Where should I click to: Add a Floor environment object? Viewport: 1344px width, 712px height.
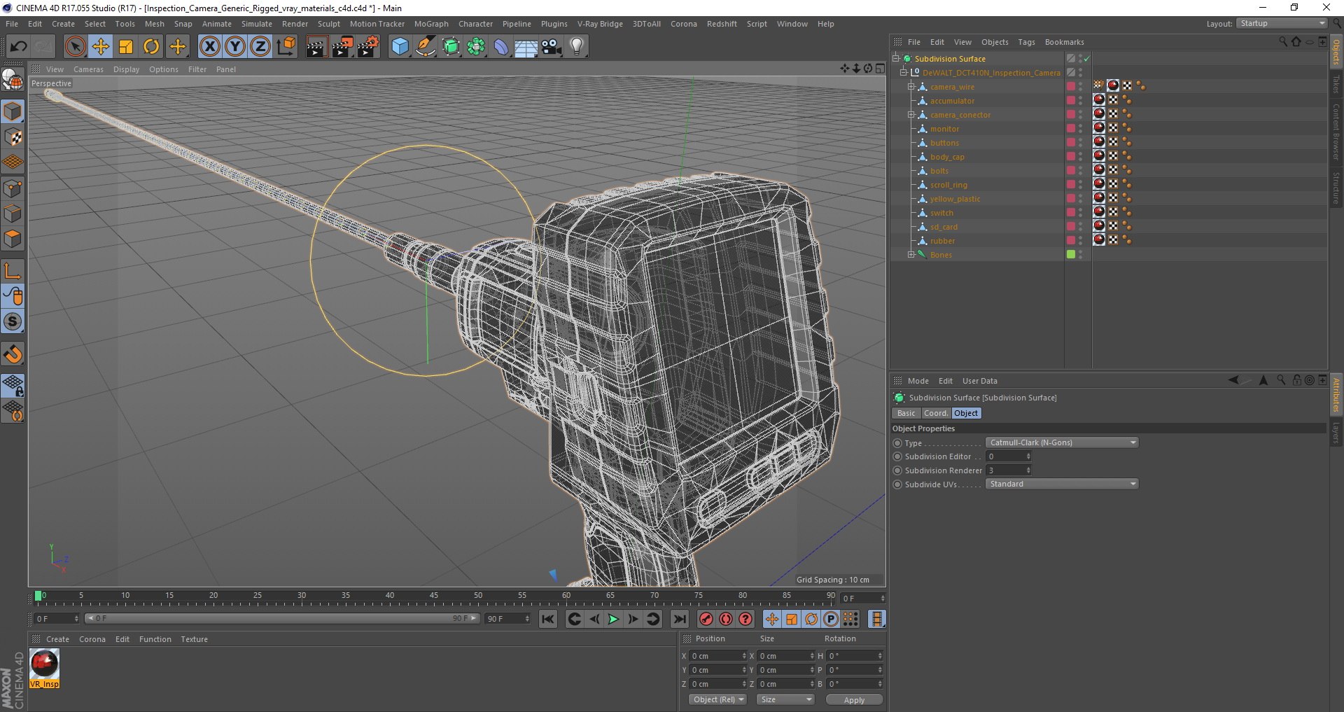526,47
